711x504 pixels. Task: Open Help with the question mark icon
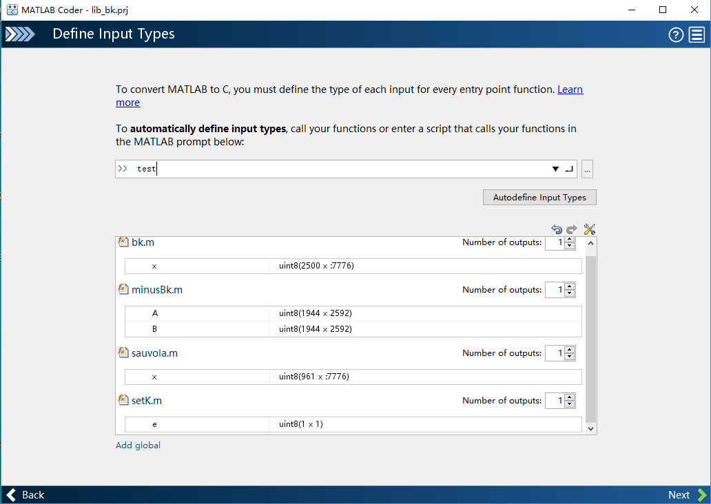pyautogui.click(x=675, y=34)
